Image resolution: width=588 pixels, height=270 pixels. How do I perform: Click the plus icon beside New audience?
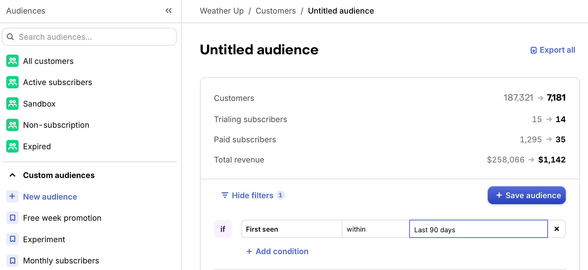tap(12, 196)
